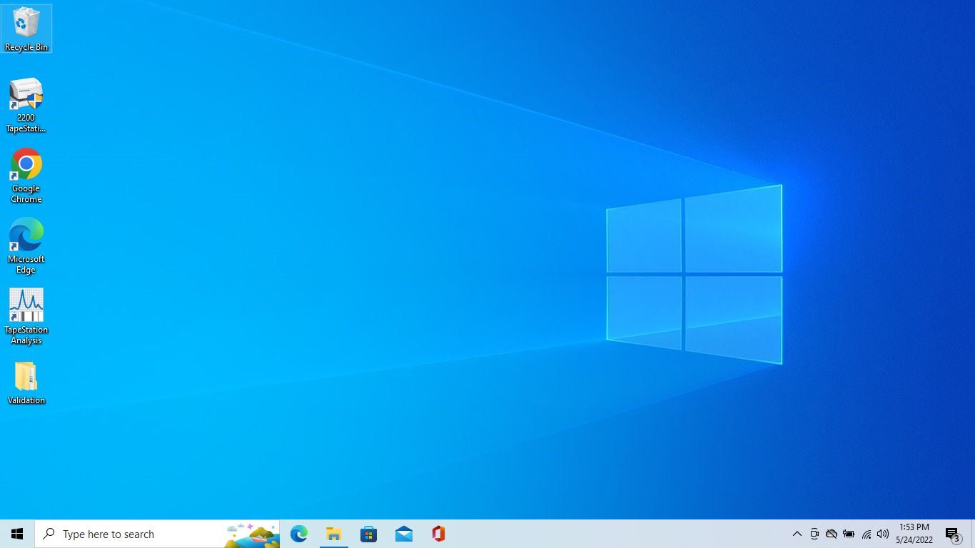
Task: Open the Office app from taskbar
Action: pos(439,534)
